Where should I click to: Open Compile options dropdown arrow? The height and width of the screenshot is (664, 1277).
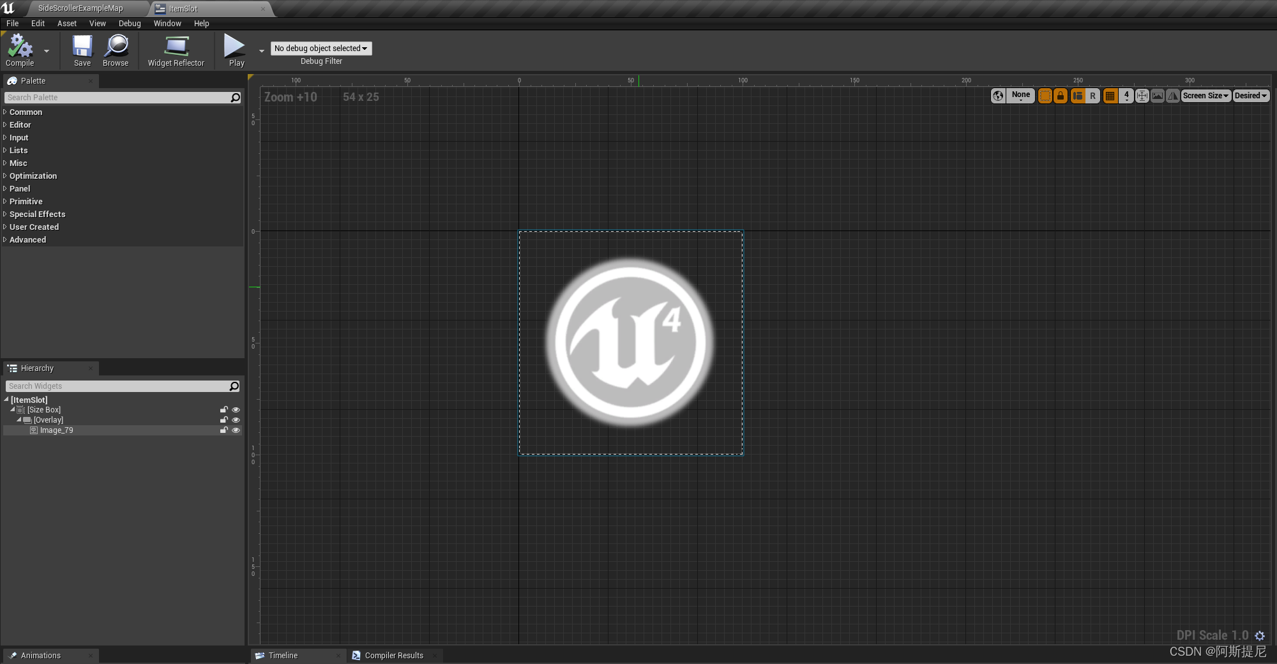pos(47,51)
